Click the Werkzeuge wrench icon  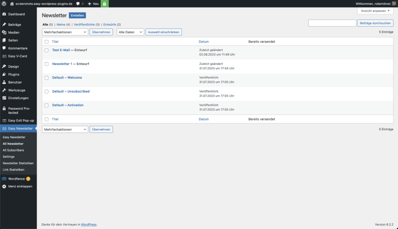click(x=4, y=90)
